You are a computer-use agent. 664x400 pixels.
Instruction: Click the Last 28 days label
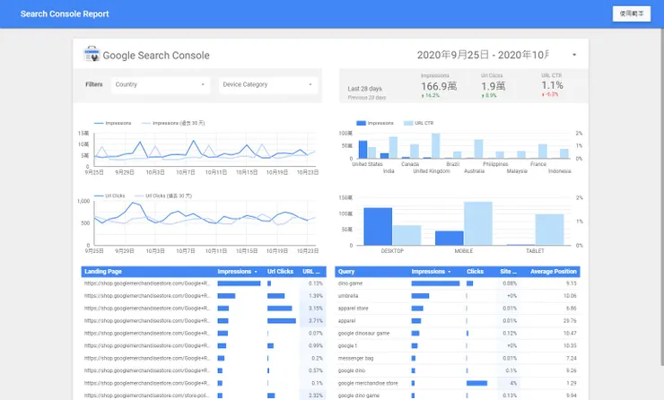click(364, 89)
